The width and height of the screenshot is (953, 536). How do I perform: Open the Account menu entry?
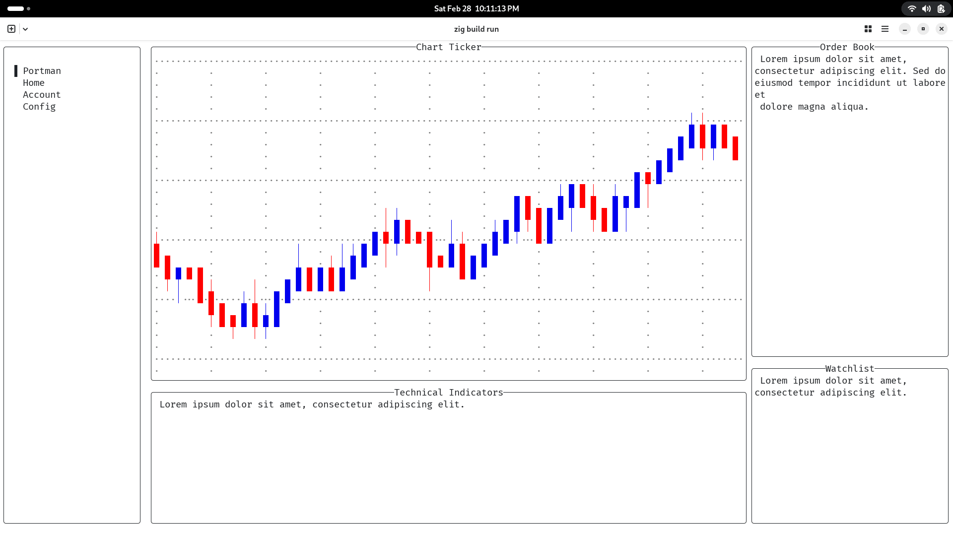(x=42, y=95)
